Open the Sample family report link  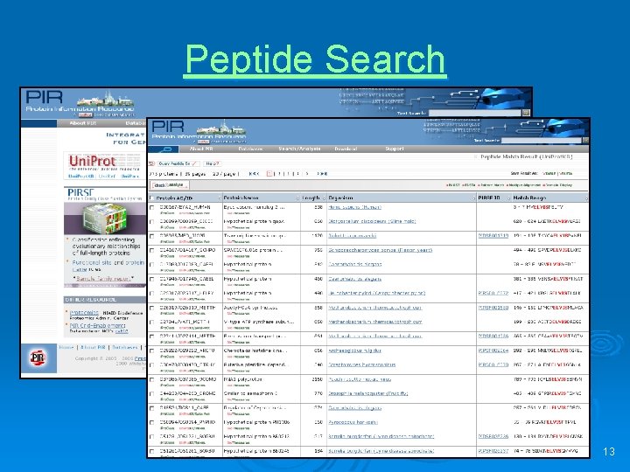point(103,279)
